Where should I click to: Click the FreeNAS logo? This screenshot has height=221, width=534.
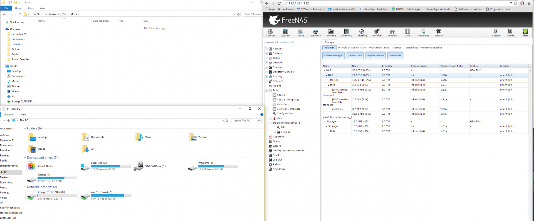pyautogui.click(x=288, y=20)
